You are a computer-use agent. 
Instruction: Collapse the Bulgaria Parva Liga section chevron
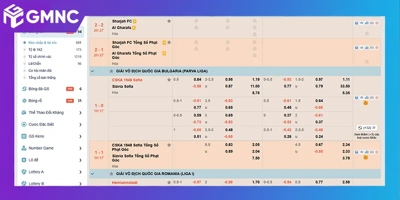tap(92, 71)
